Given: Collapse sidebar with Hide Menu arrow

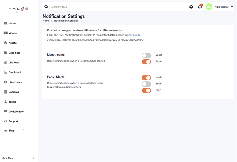Looking at the screenshot, I should click(34, 158).
